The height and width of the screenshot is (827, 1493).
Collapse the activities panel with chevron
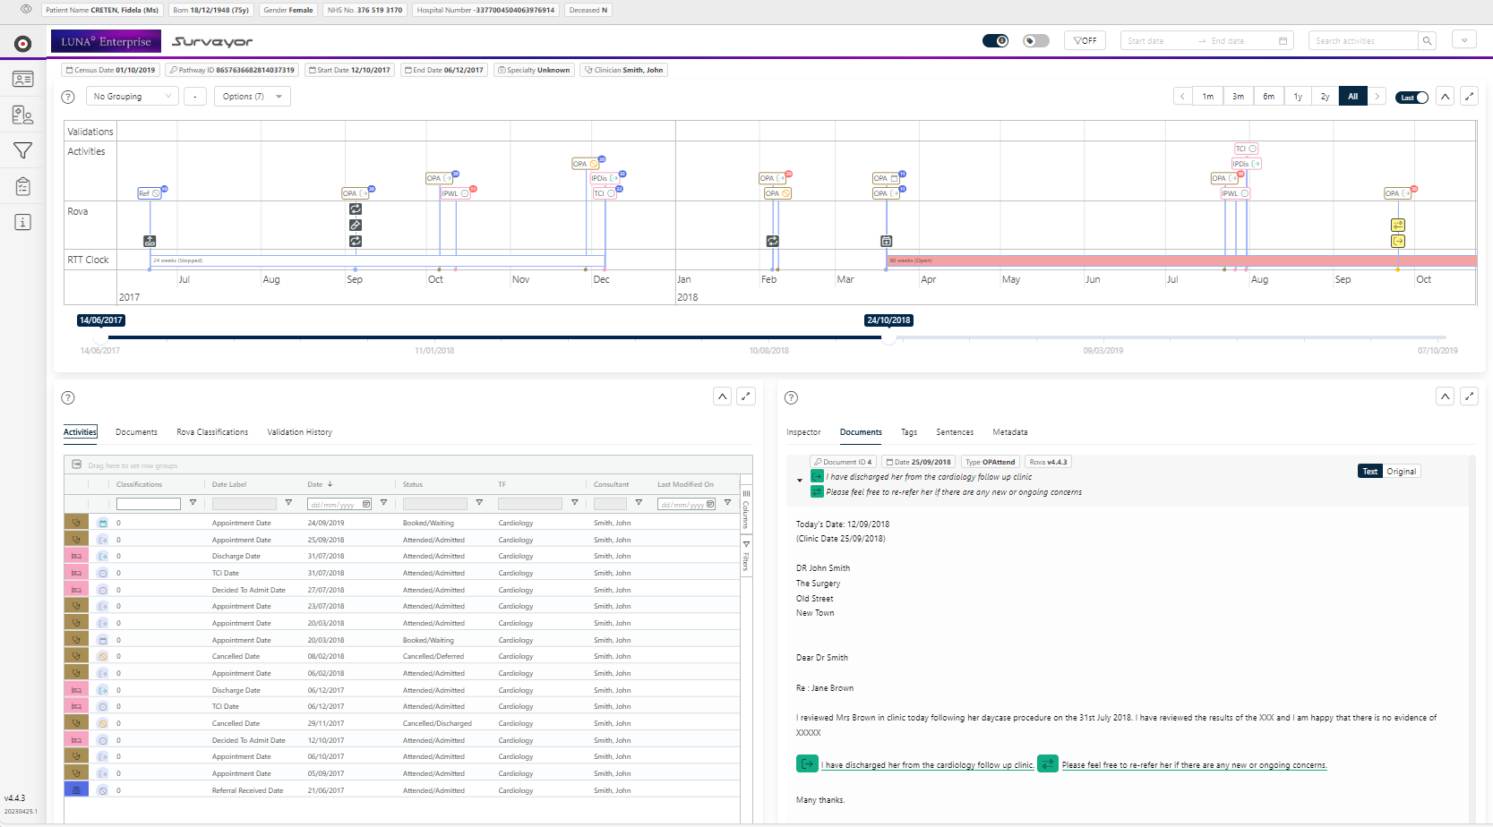pos(722,396)
